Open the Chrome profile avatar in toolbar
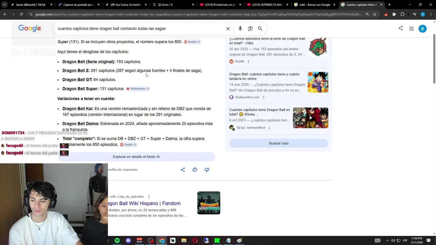436x245 pixels. pos(423,14)
